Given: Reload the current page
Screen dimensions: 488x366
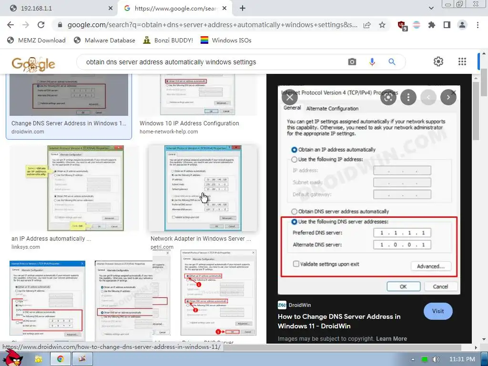Looking at the screenshot, I should tap(41, 25).
